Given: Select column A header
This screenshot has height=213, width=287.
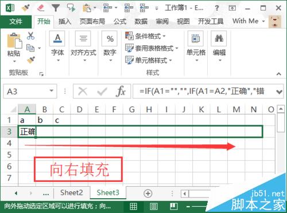Looking at the screenshot, I should click(x=27, y=109).
